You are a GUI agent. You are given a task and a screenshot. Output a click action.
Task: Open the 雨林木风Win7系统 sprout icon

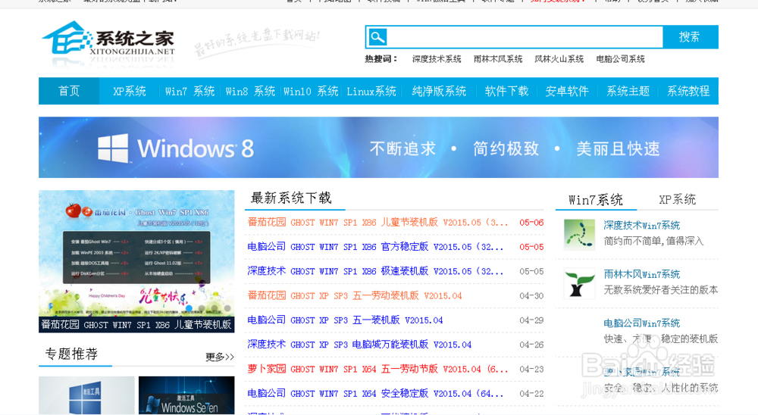coord(579,283)
